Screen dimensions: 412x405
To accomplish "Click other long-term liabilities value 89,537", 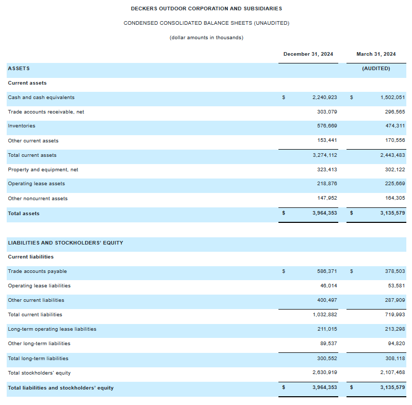I will [328, 344].
